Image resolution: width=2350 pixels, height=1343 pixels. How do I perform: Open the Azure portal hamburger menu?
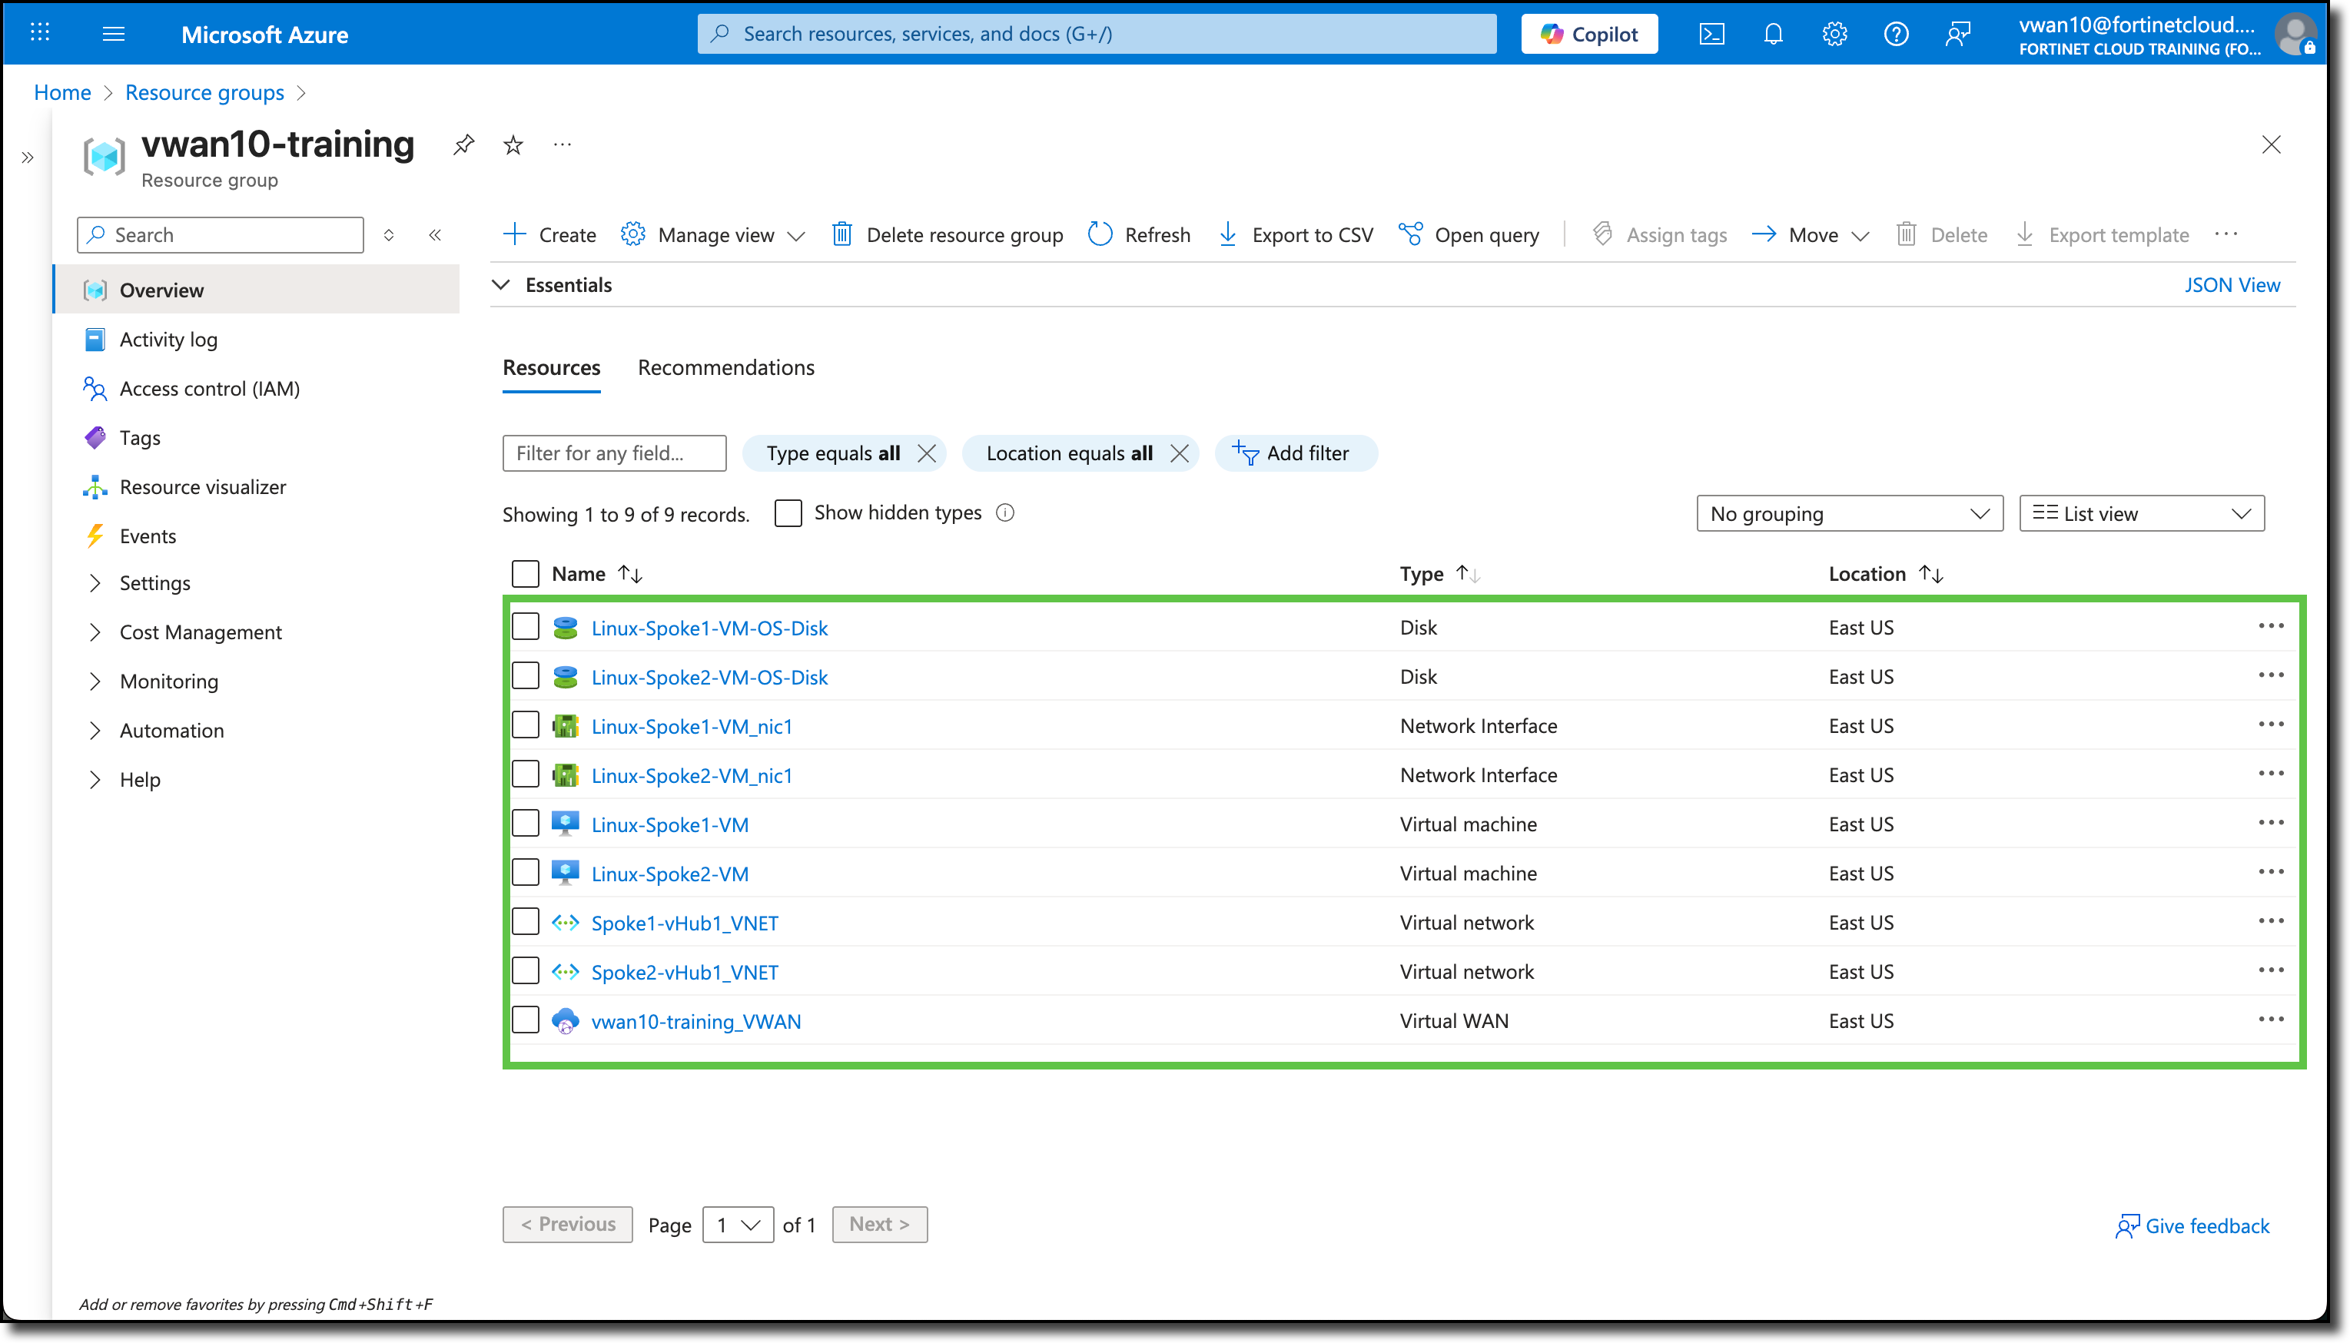click(112, 34)
